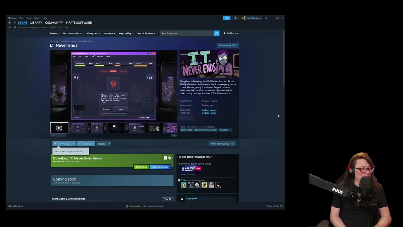Open the notifications bell

[x=236, y=18]
